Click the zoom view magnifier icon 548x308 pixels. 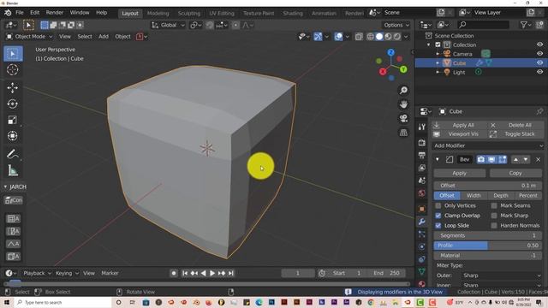click(403, 91)
